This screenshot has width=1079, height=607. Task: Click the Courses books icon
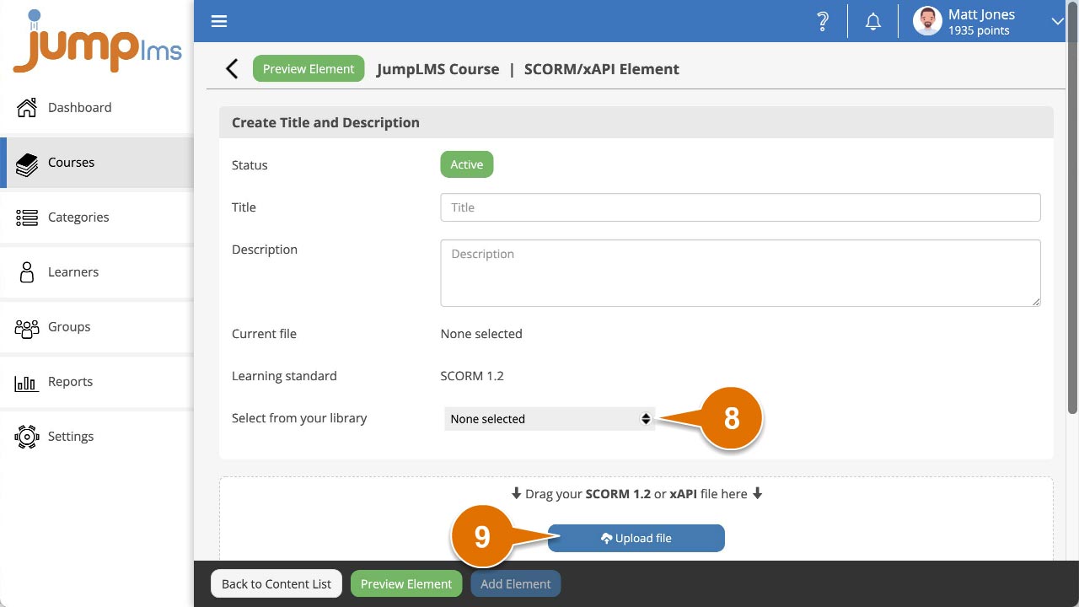pos(27,163)
